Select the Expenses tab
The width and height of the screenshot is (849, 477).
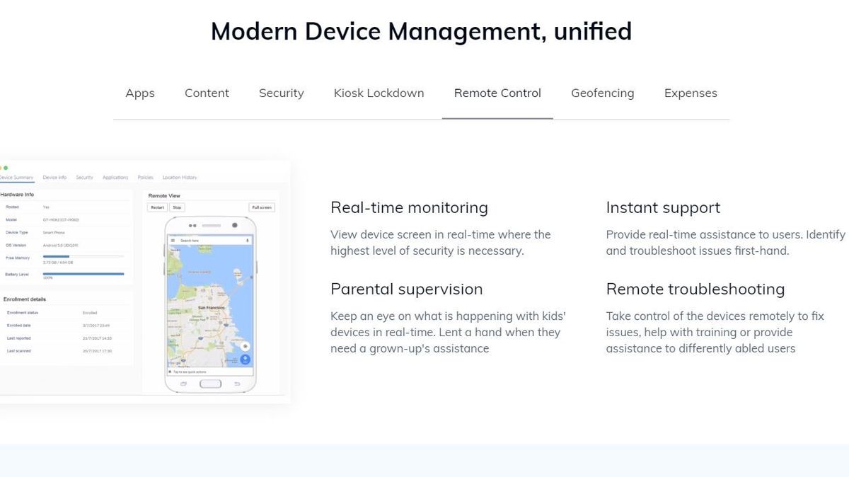pyautogui.click(x=691, y=93)
